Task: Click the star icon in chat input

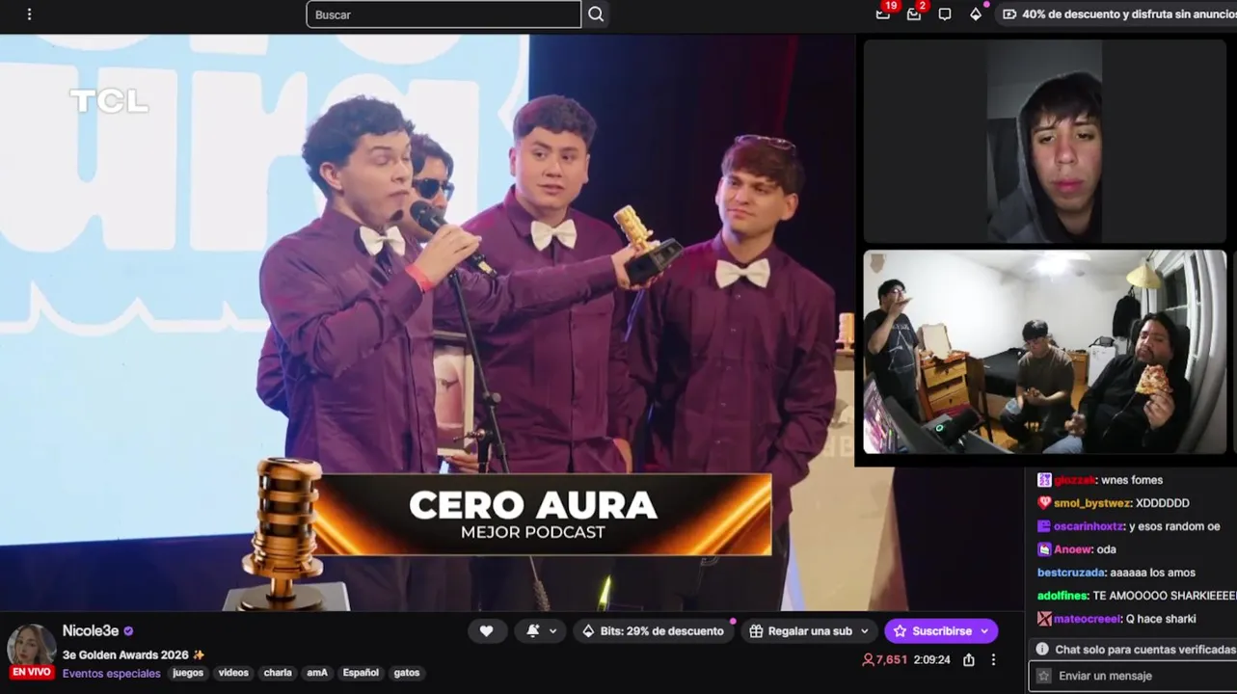Action: [1043, 676]
